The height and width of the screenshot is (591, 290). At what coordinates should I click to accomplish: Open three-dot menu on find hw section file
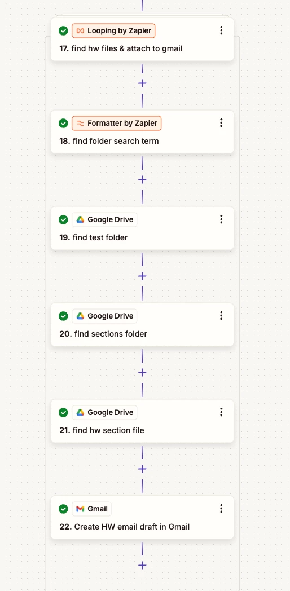coord(221,412)
